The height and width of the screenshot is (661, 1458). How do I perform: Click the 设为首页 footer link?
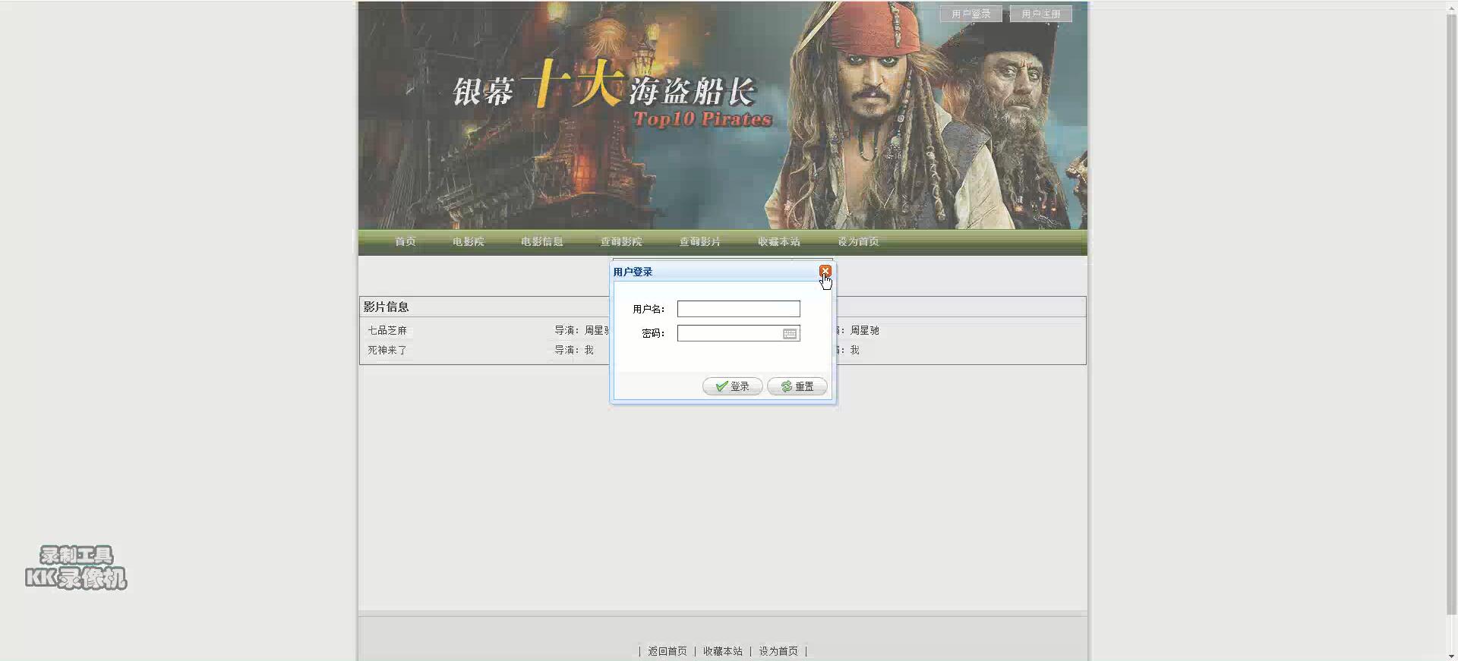[778, 651]
